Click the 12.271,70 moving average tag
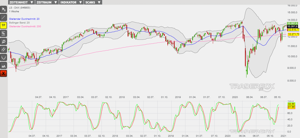The width and height of the screenshot is (300, 138). pyautogui.click(x=293, y=34)
